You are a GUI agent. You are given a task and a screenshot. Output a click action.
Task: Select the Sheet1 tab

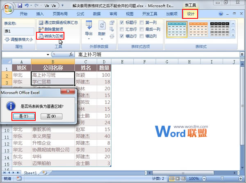[30, 173]
